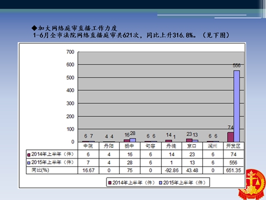Screen dimensions: 266x200
Task: Click the 2015年上半年 legend marker below chart
Action: click(x=161, y=183)
